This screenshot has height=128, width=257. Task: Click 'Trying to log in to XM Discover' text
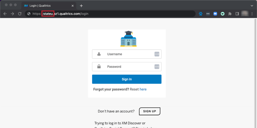(120, 123)
